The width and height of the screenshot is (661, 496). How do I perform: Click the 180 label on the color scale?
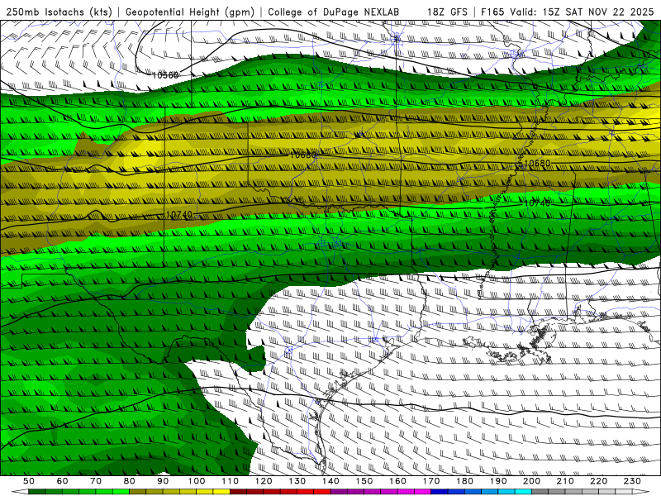point(464,481)
